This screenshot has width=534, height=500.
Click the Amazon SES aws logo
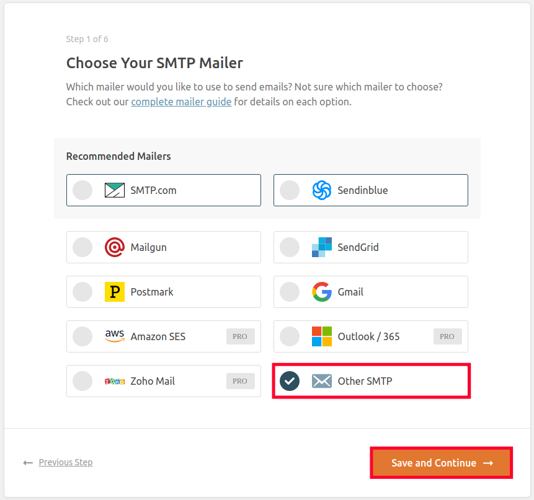click(115, 336)
